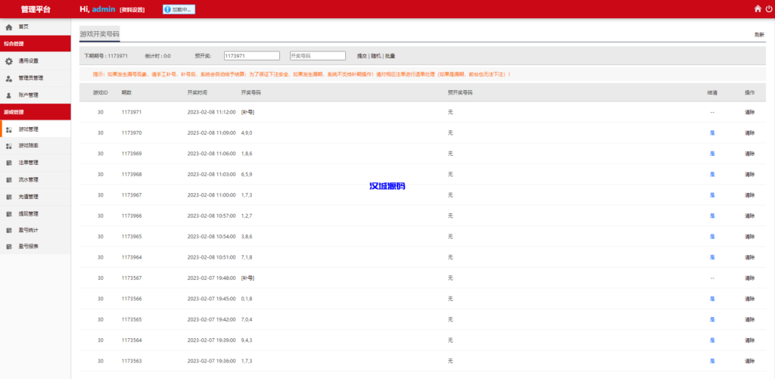Image resolution: width=775 pixels, height=379 pixels.
Task: Click the 开奖号码 input field
Action: pos(317,56)
